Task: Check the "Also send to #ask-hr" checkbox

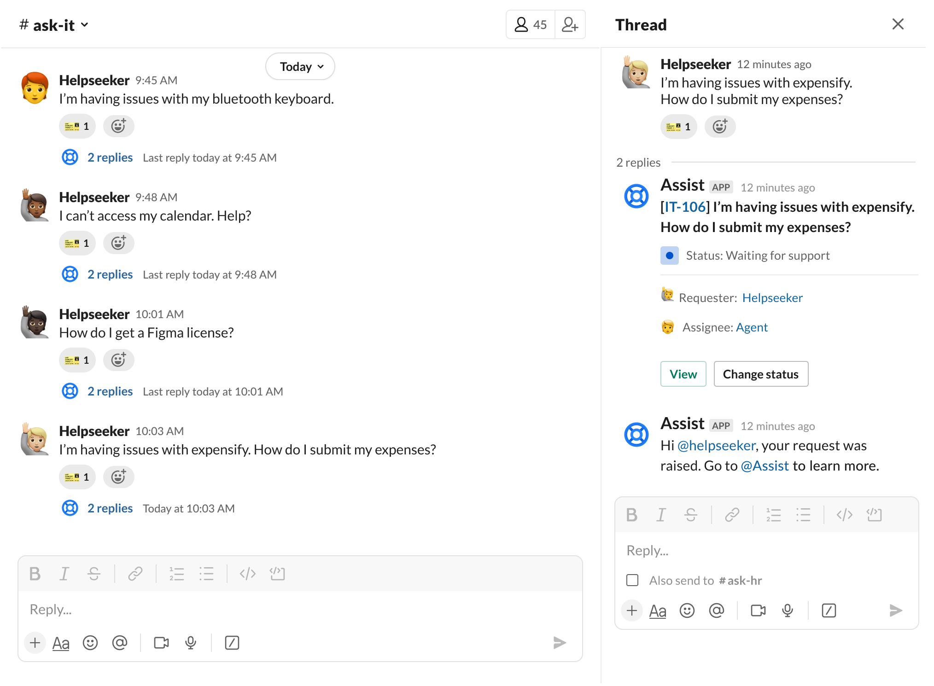Action: coord(632,581)
